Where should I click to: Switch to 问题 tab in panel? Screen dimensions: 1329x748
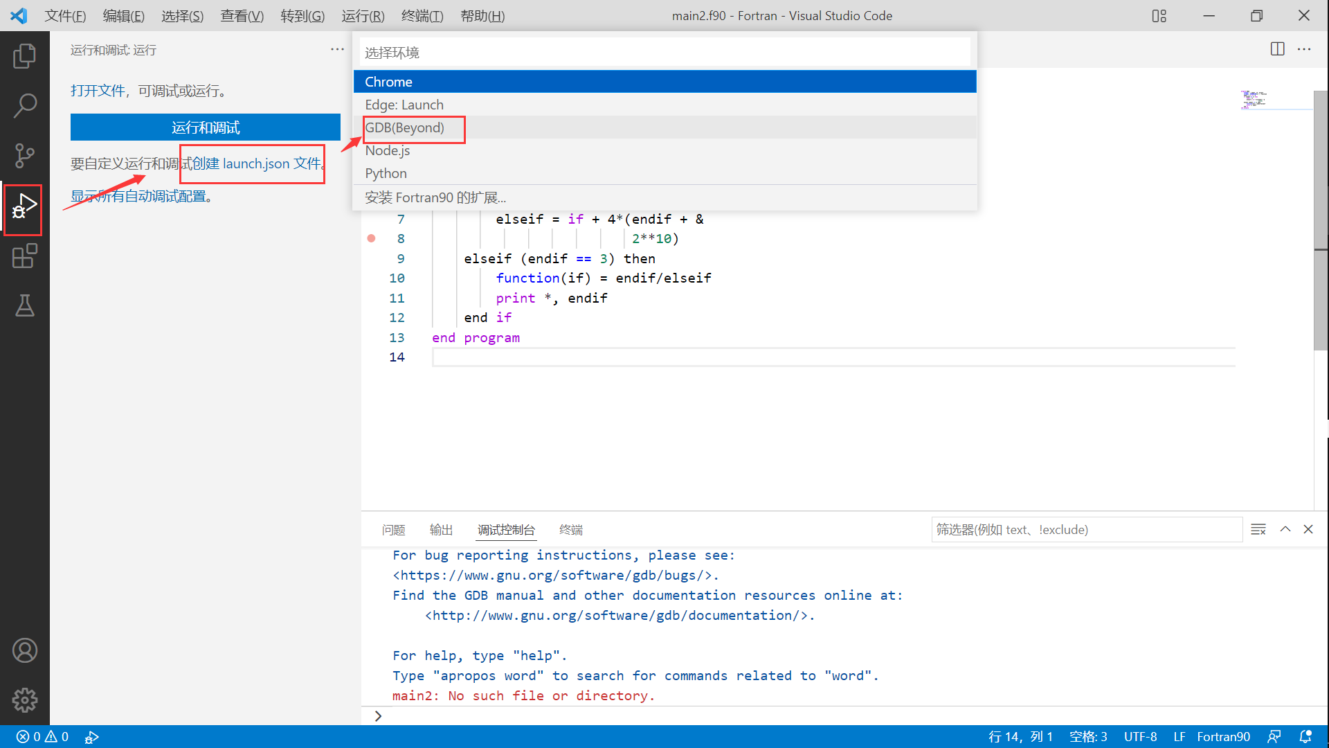395,529
